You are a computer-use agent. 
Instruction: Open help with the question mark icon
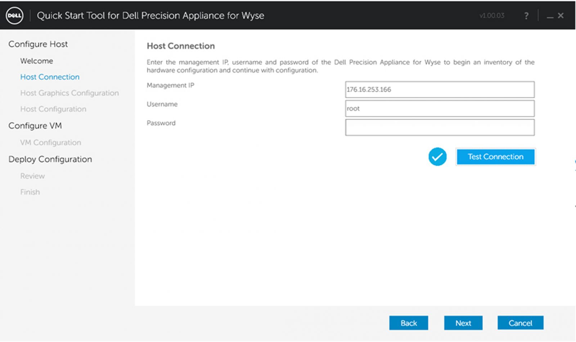pos(526,16)
